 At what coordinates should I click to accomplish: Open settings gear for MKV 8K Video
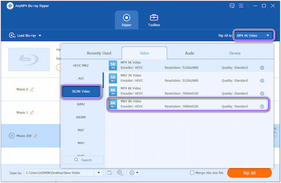pos(262,106)
